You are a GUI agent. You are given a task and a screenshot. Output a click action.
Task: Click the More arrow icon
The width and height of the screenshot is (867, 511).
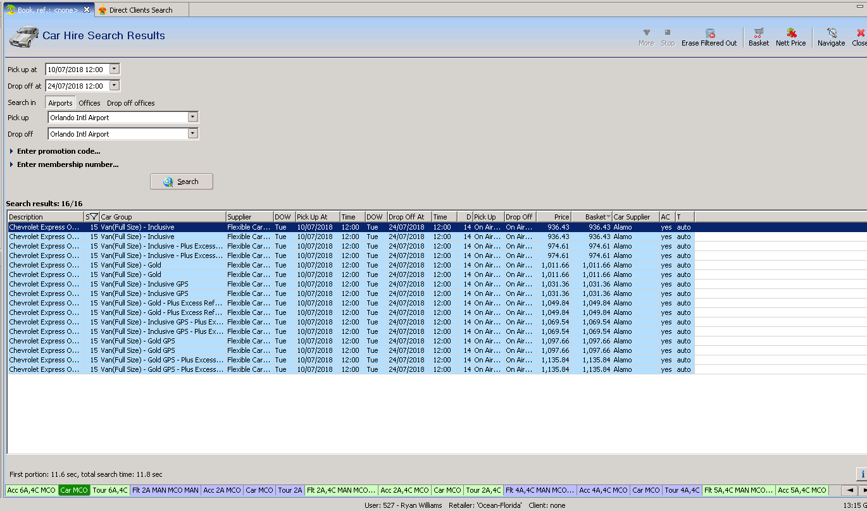pyautogui.click(x=646, y=33)
